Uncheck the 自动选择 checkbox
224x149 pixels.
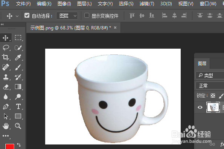coord(27,15)
